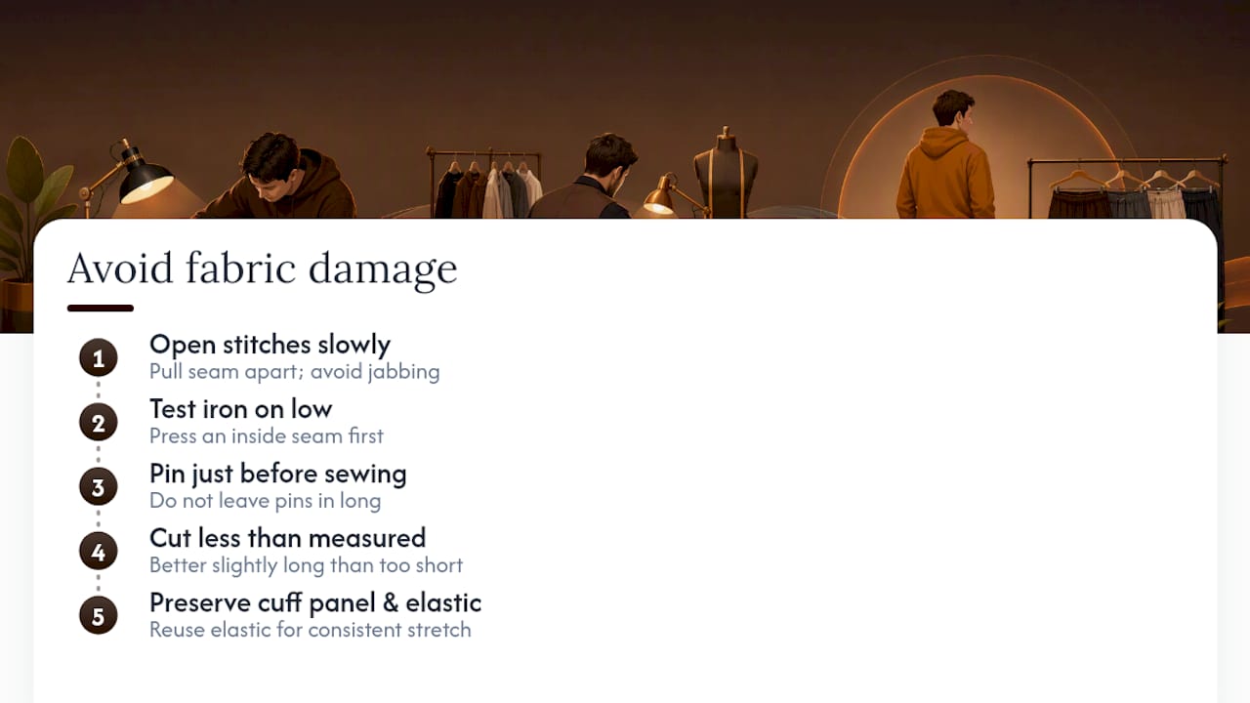Click the number 4 step circle

[x=98, y=552]
